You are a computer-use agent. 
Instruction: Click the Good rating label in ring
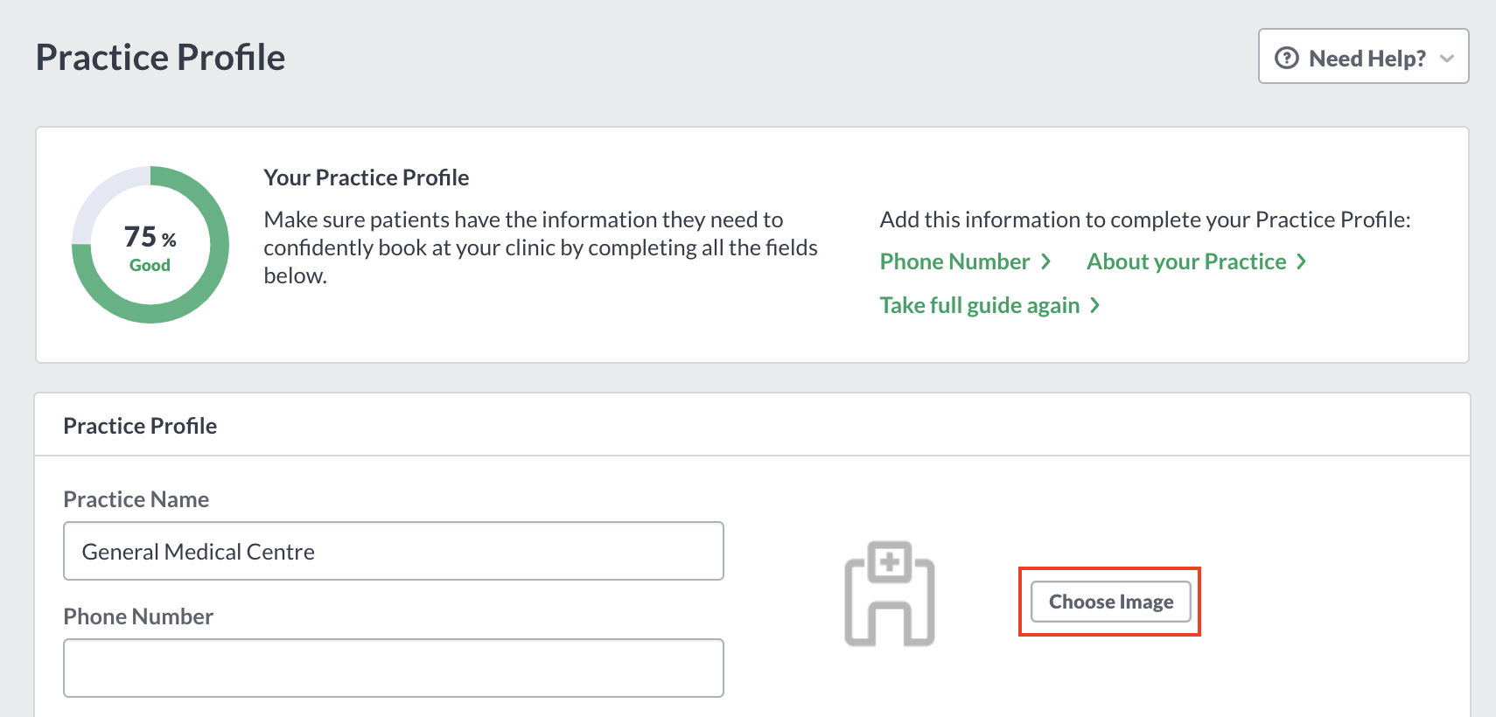tap(150, 265)
